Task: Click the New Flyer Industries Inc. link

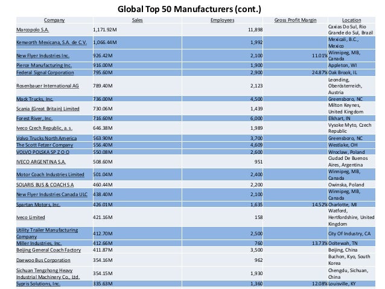Action: tap(43, 56)
